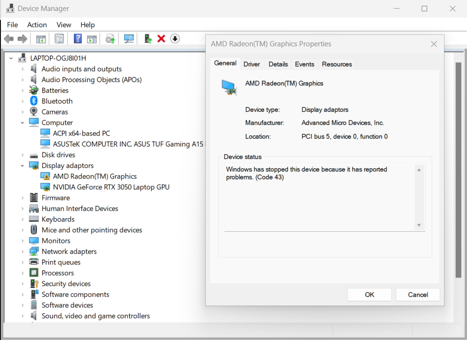Screen dimensions: 467x340
Task: Click the red X Uninstall device icon
Action: (x=161, y=39)
